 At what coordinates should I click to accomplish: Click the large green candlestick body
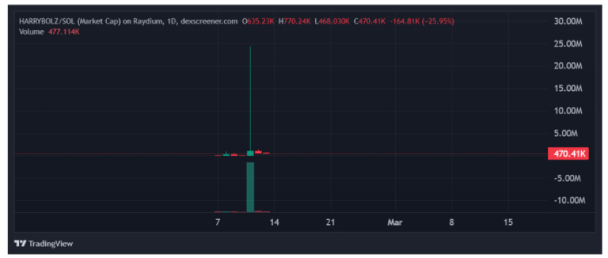tap(250, 153)
